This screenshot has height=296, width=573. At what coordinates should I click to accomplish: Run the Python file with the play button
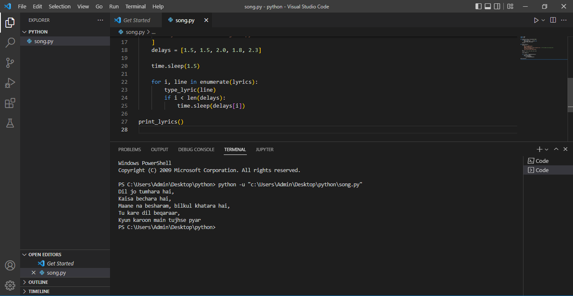point(535,20)
